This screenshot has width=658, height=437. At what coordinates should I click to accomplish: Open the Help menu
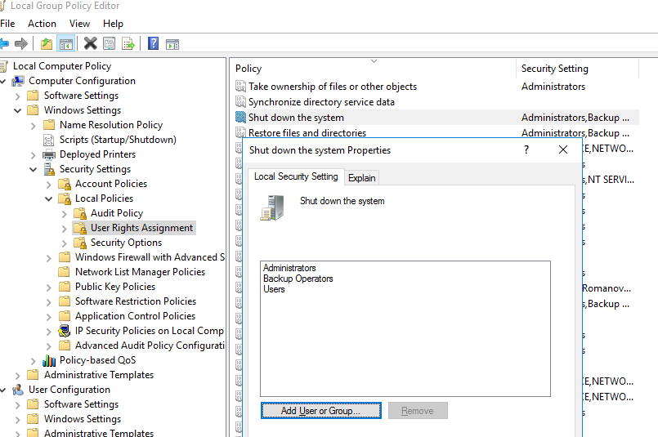(x=113, y=24)
